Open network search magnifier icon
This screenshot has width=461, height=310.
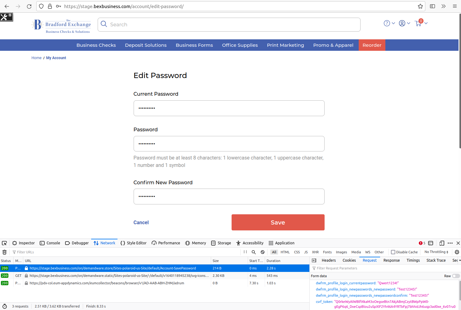pos(254,252)
